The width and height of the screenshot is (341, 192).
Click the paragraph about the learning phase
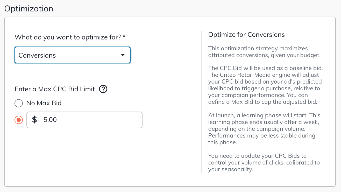click(264, 129)
